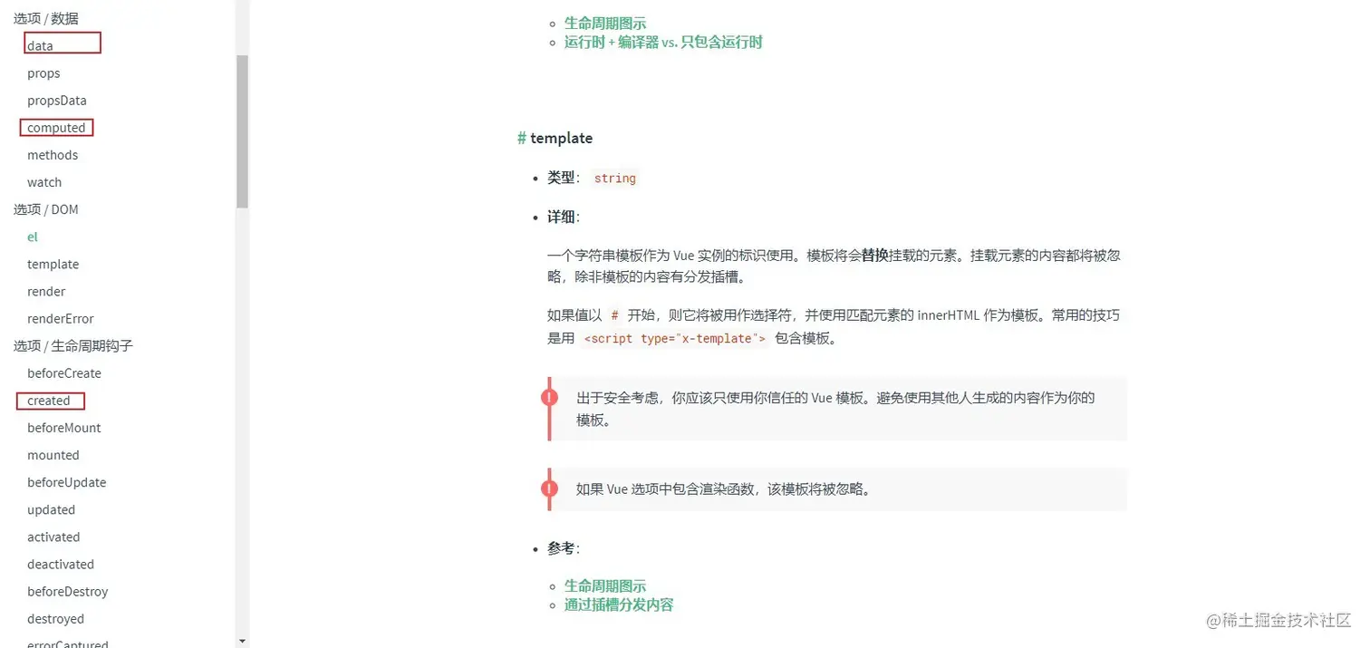Viewport: 1370px width, 648px height.
Task: Select computed in the sidebar
Action: pyautogui.click(x=56, y=128)
